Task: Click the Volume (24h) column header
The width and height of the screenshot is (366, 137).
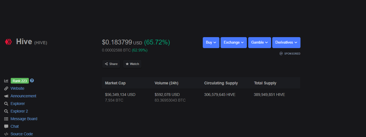Action: click(166, 83)
